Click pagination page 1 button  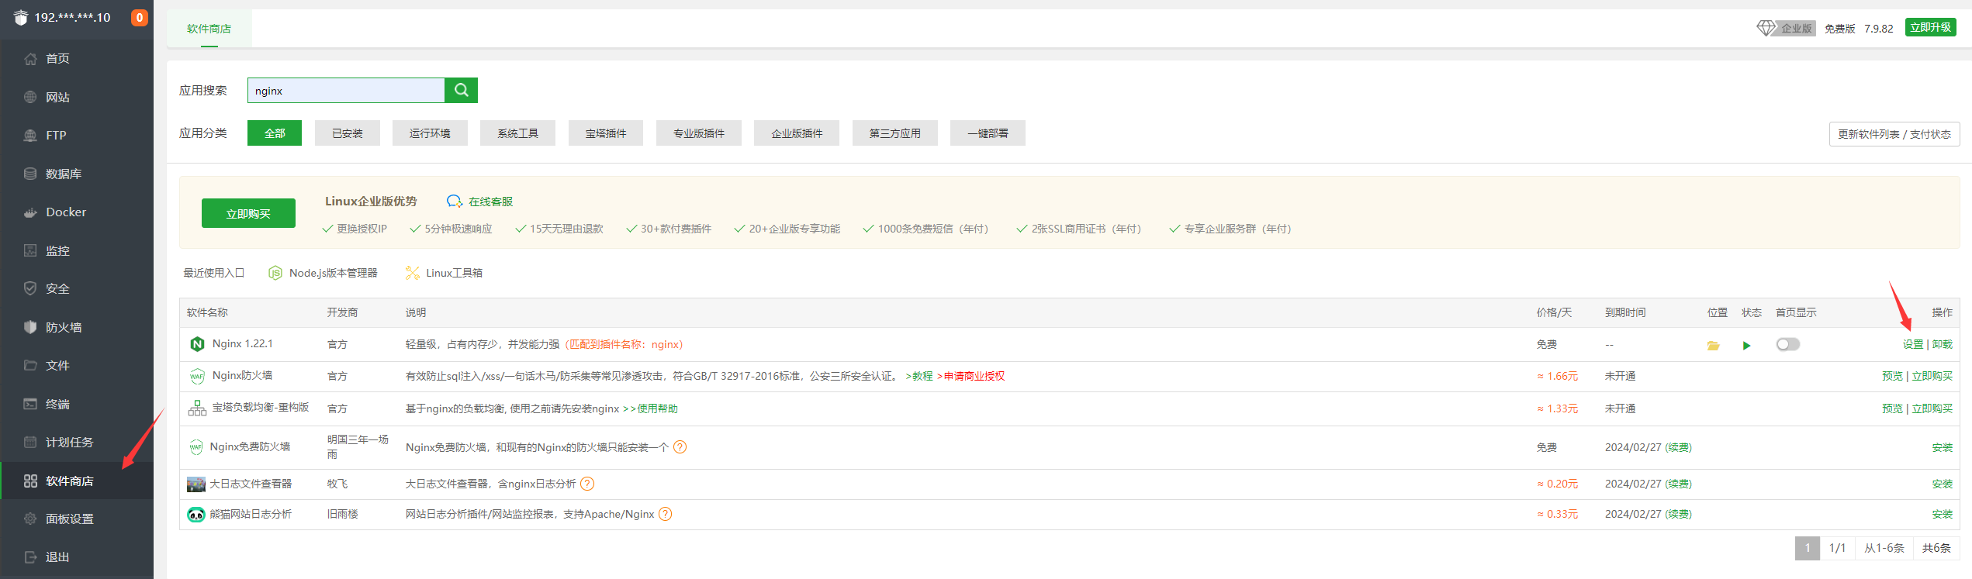pyautogui.click(x=1808, y=548)
